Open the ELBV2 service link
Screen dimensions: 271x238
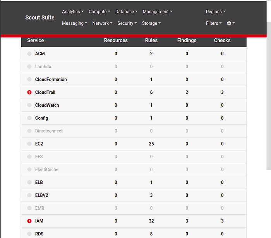[42, 195]
